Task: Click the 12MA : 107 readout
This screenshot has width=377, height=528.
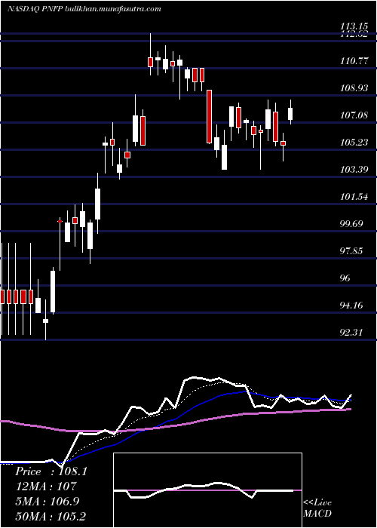Action: coord(46,487)
